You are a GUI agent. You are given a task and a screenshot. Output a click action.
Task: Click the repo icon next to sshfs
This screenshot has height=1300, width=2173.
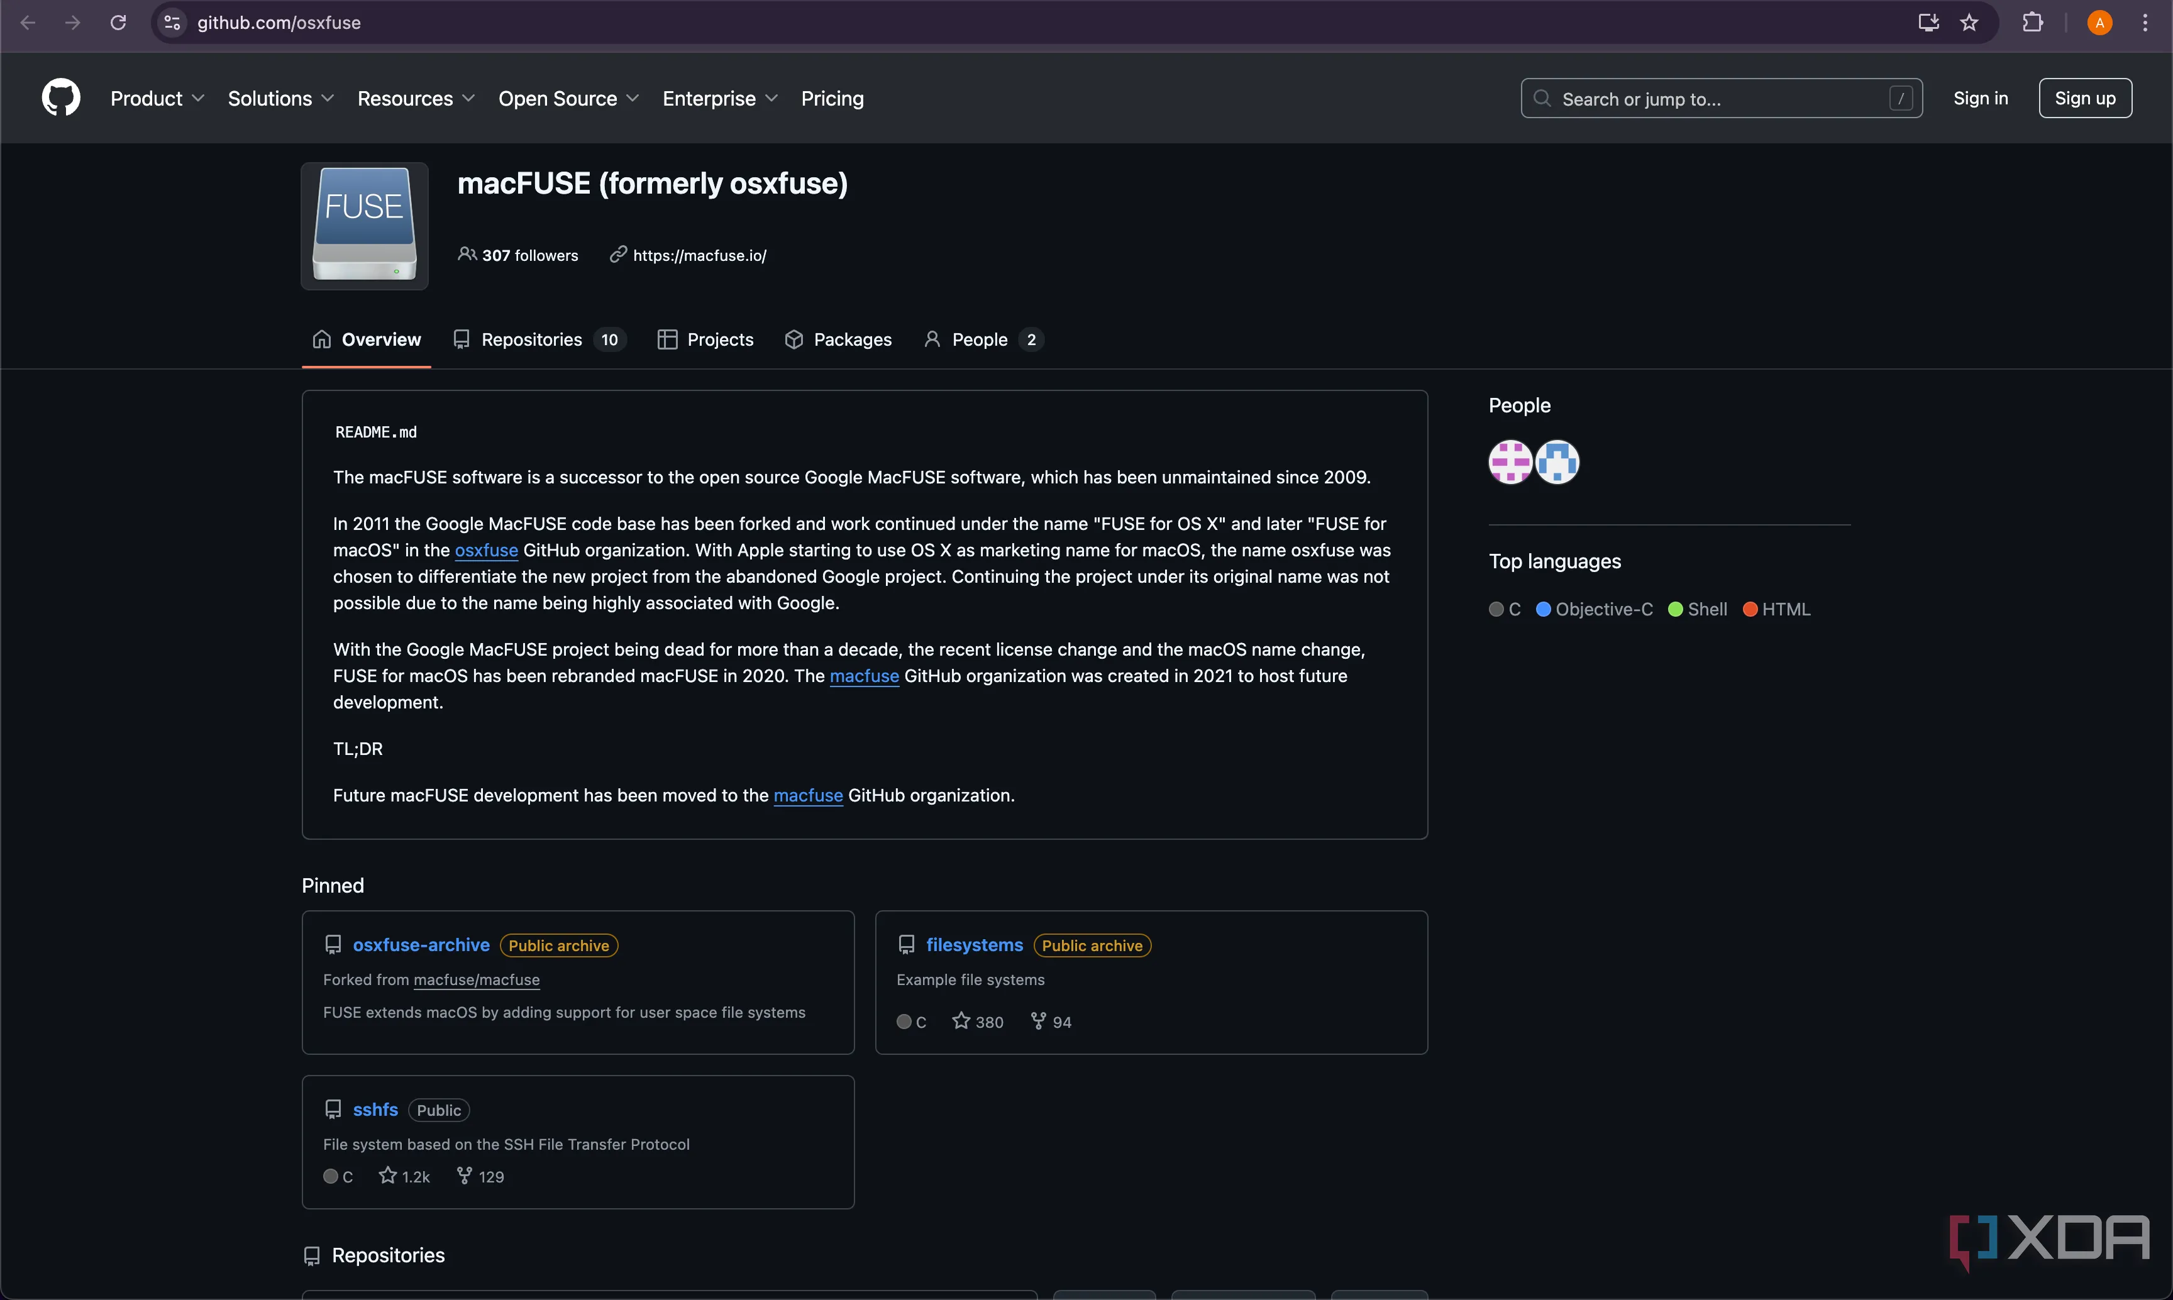(333, 1110)
